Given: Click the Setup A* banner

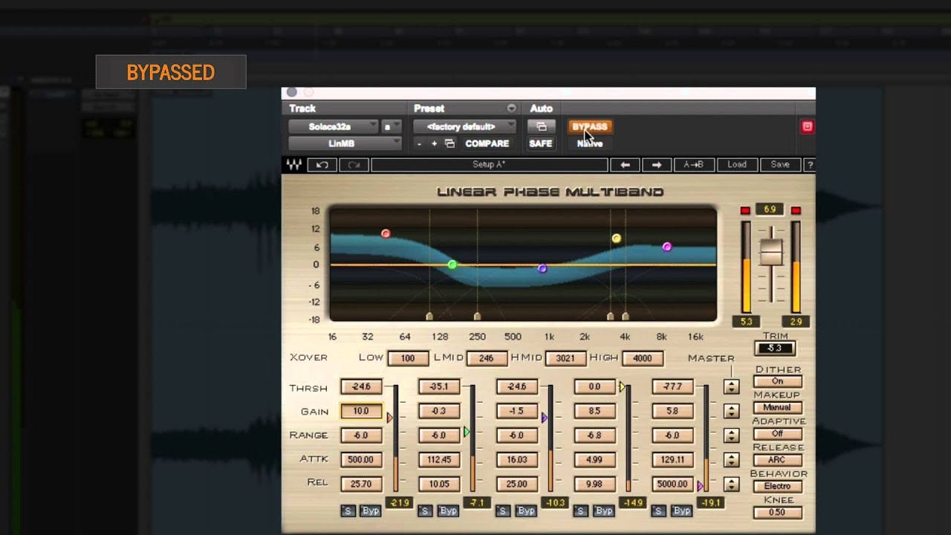Looking at the screenshot, I should 490,164.
